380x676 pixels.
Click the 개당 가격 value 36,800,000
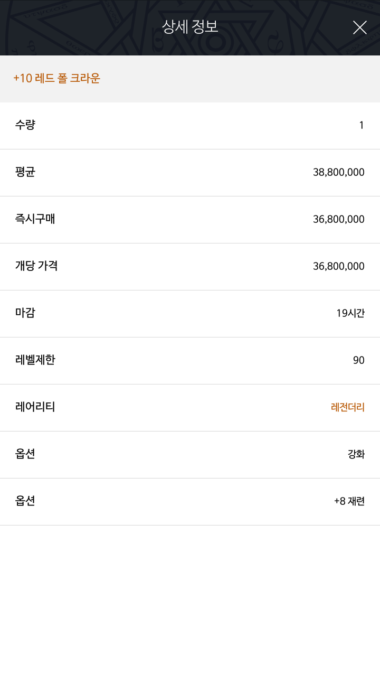click(x=338, y=267)
